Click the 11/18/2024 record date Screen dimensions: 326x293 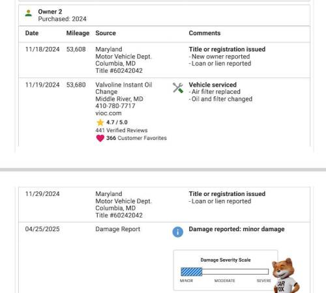click(42, 49)
